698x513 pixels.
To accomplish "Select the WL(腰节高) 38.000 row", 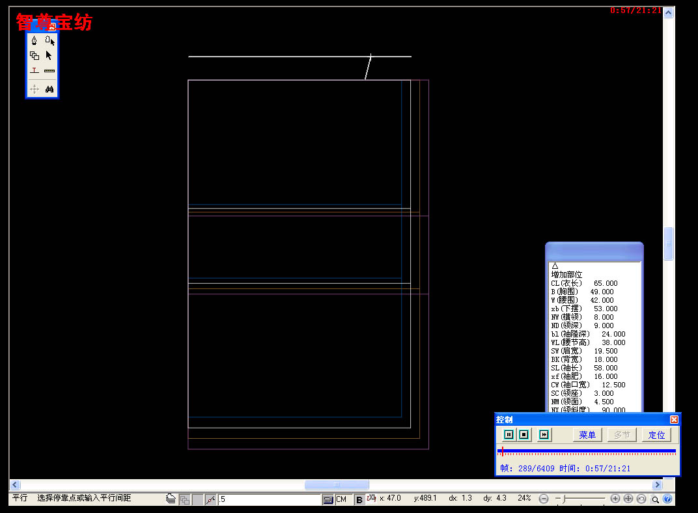I will pyautogui.click(x=588, y=342).
